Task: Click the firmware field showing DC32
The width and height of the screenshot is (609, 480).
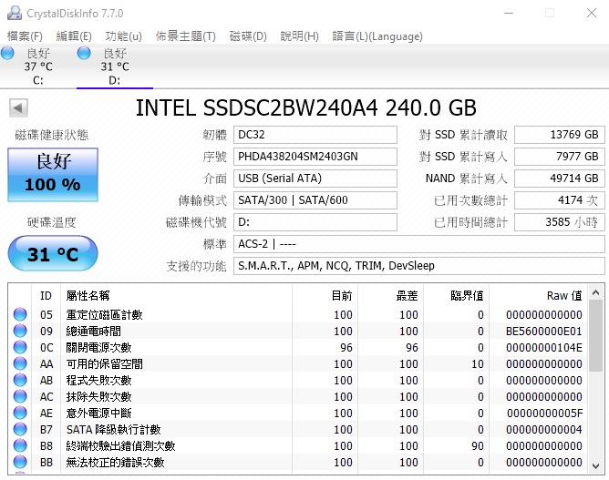Action: click(315, 135)
